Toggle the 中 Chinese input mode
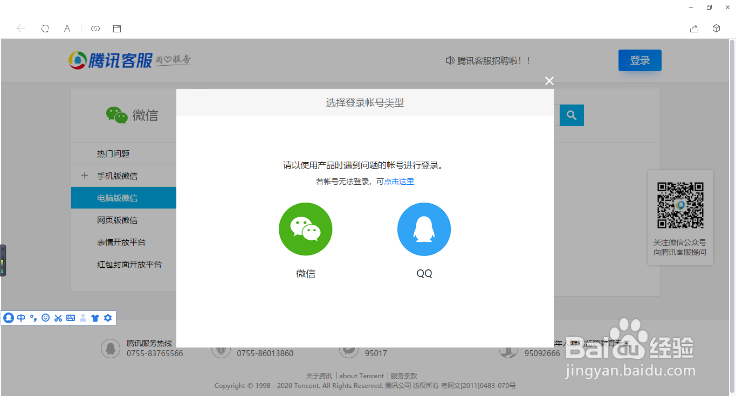This screenshot has width=736, height=396. (x=21, y=318)
